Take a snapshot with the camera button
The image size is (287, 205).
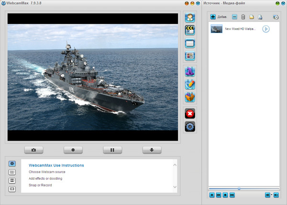34,150
